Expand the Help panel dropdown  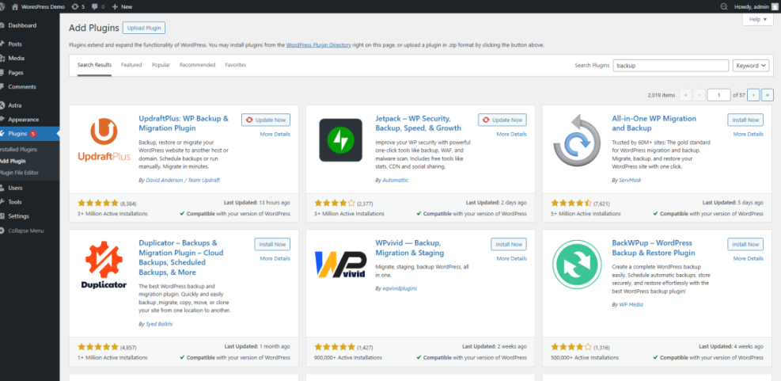click(757, 20)
